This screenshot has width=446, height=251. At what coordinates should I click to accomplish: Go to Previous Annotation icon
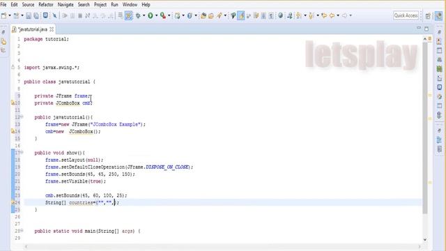coord(312,15)
